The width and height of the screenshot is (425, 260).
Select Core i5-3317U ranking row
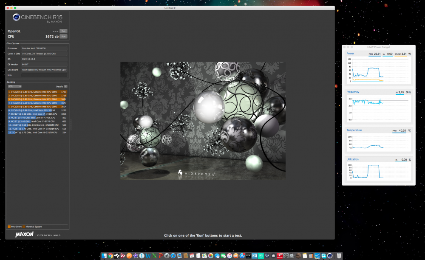[x=37, y=133]
